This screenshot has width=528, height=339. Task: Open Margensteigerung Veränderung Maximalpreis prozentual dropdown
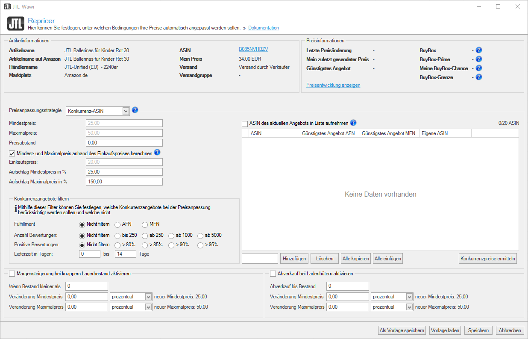click(x=131, y=307)
